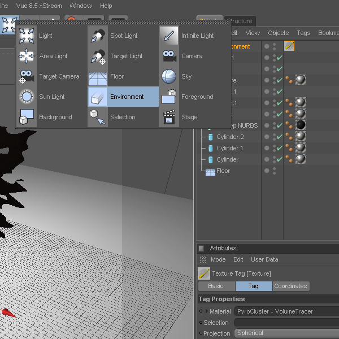Select the Cylinder.1 tree item
Image resolution: width=339 pixels, height=339 pixels.
[229, 148]
